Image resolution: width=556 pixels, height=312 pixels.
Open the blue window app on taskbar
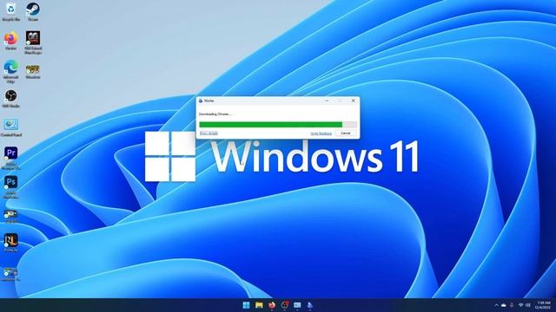pyautogui.click(x=297, y=305)
